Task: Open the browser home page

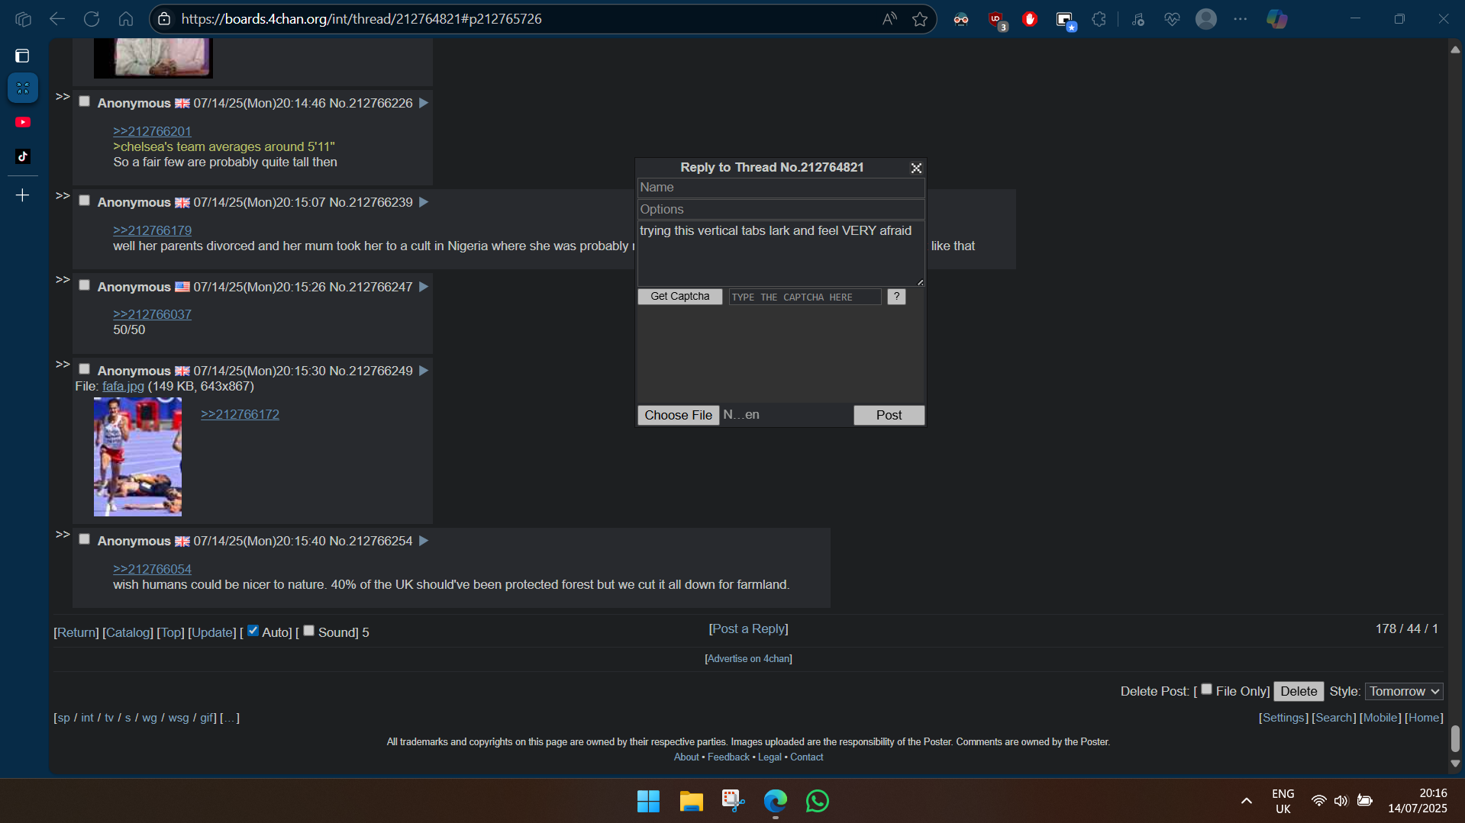Action: point(126,19)
